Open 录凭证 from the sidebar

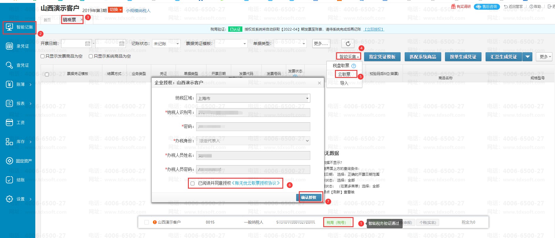click(x=9, y=46)
